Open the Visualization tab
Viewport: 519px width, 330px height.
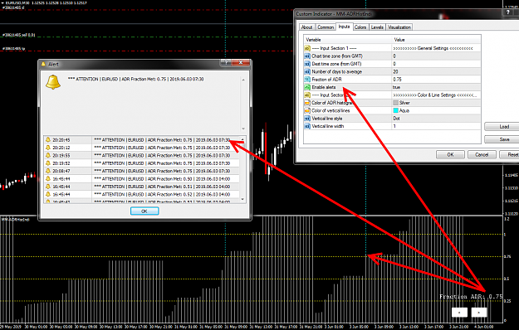point(399,27)
